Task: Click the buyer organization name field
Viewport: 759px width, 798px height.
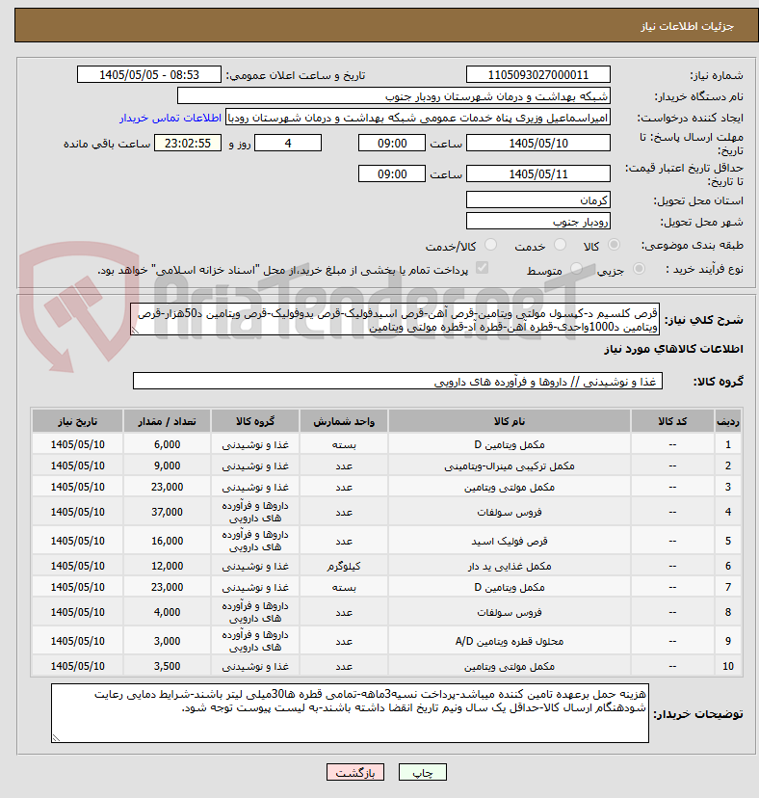Action: 394,96
